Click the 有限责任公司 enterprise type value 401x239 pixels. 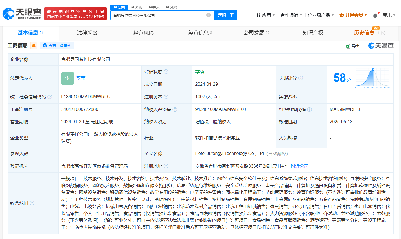point(100,138)
